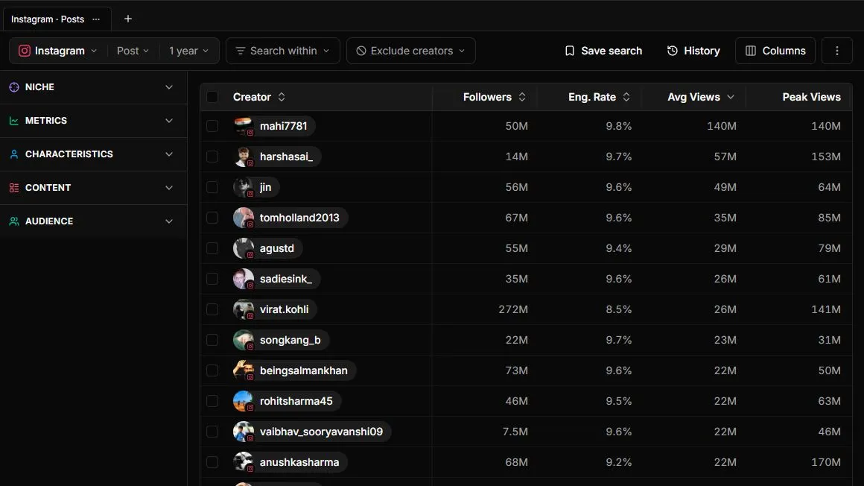Sort by Followers column arrows

[x=522, y=97]
